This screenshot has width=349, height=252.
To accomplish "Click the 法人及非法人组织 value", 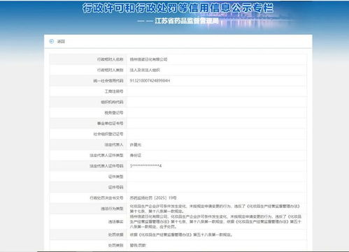I will coord(145,70).
